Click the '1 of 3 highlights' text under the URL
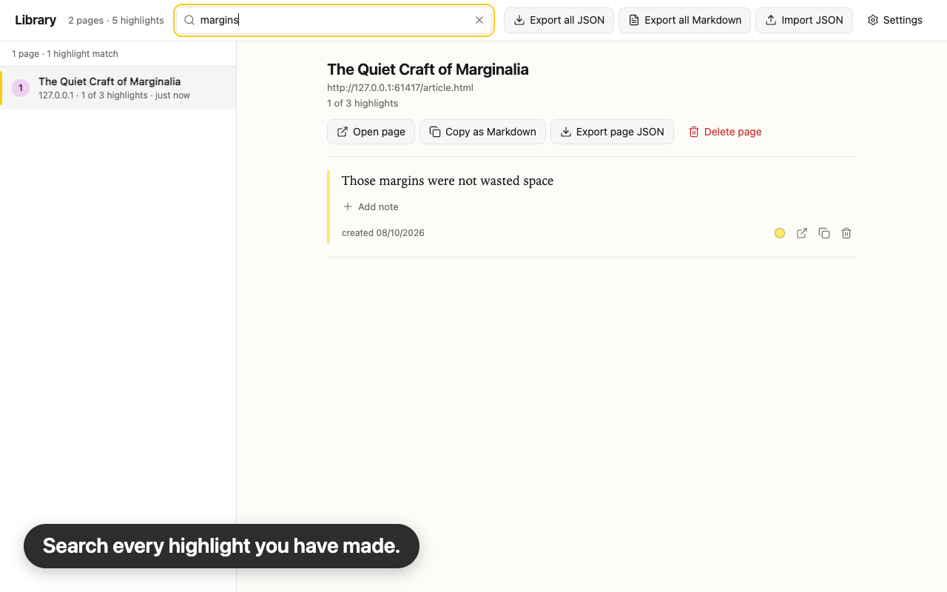 (363, 103)
